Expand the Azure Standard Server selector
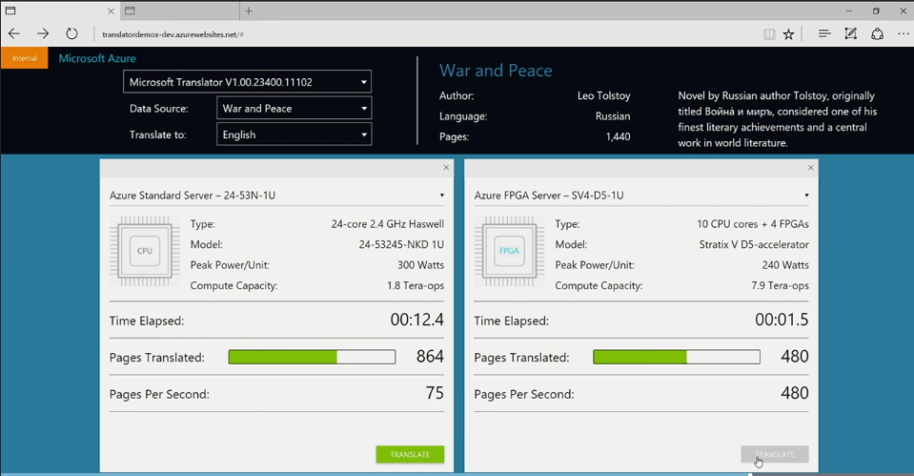 [277, 196]
